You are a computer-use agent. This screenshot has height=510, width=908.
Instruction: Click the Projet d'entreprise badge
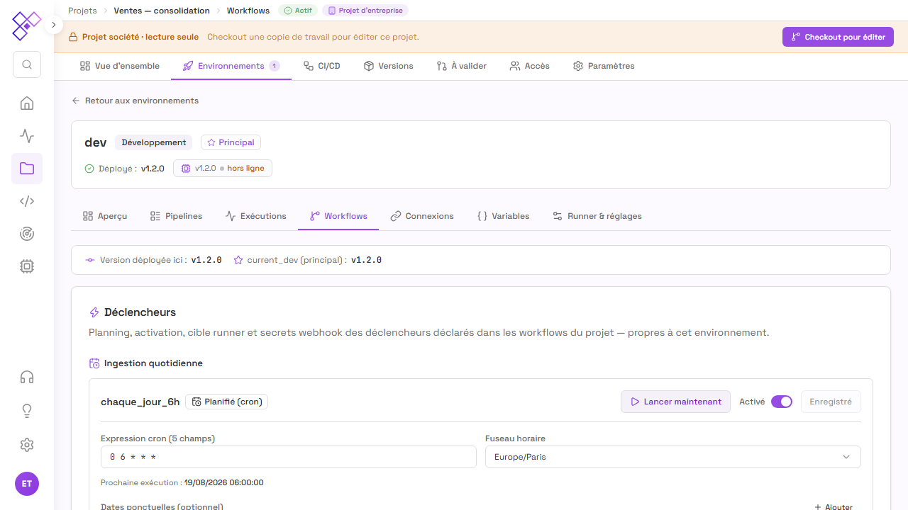(365, 11)
